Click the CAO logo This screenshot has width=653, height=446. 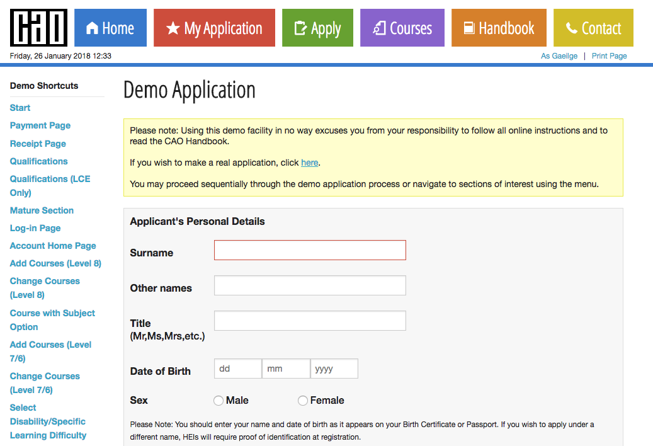coord(39,28)
